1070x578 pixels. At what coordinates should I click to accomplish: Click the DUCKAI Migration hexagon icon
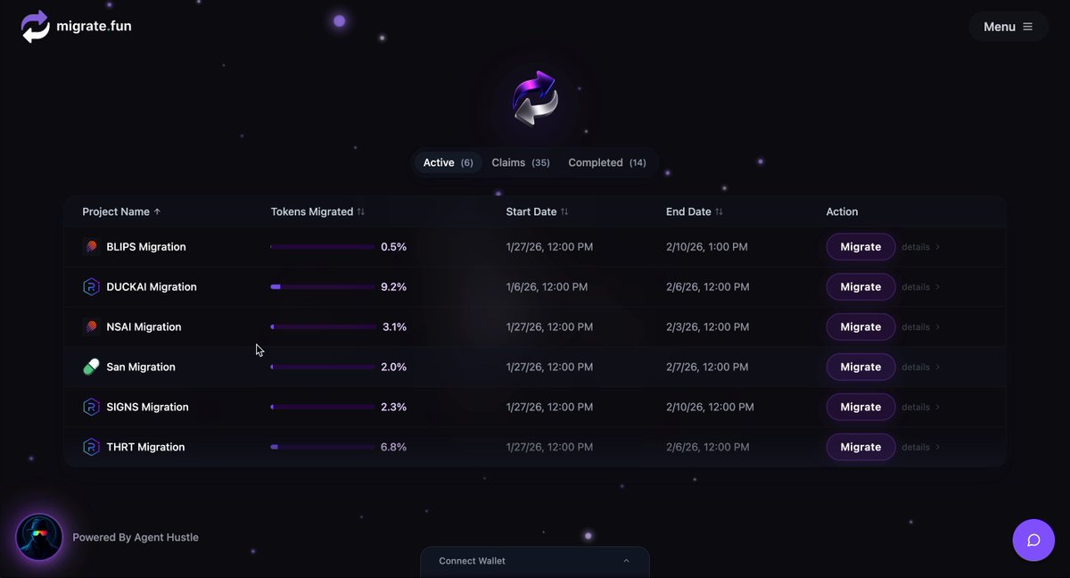91,287
